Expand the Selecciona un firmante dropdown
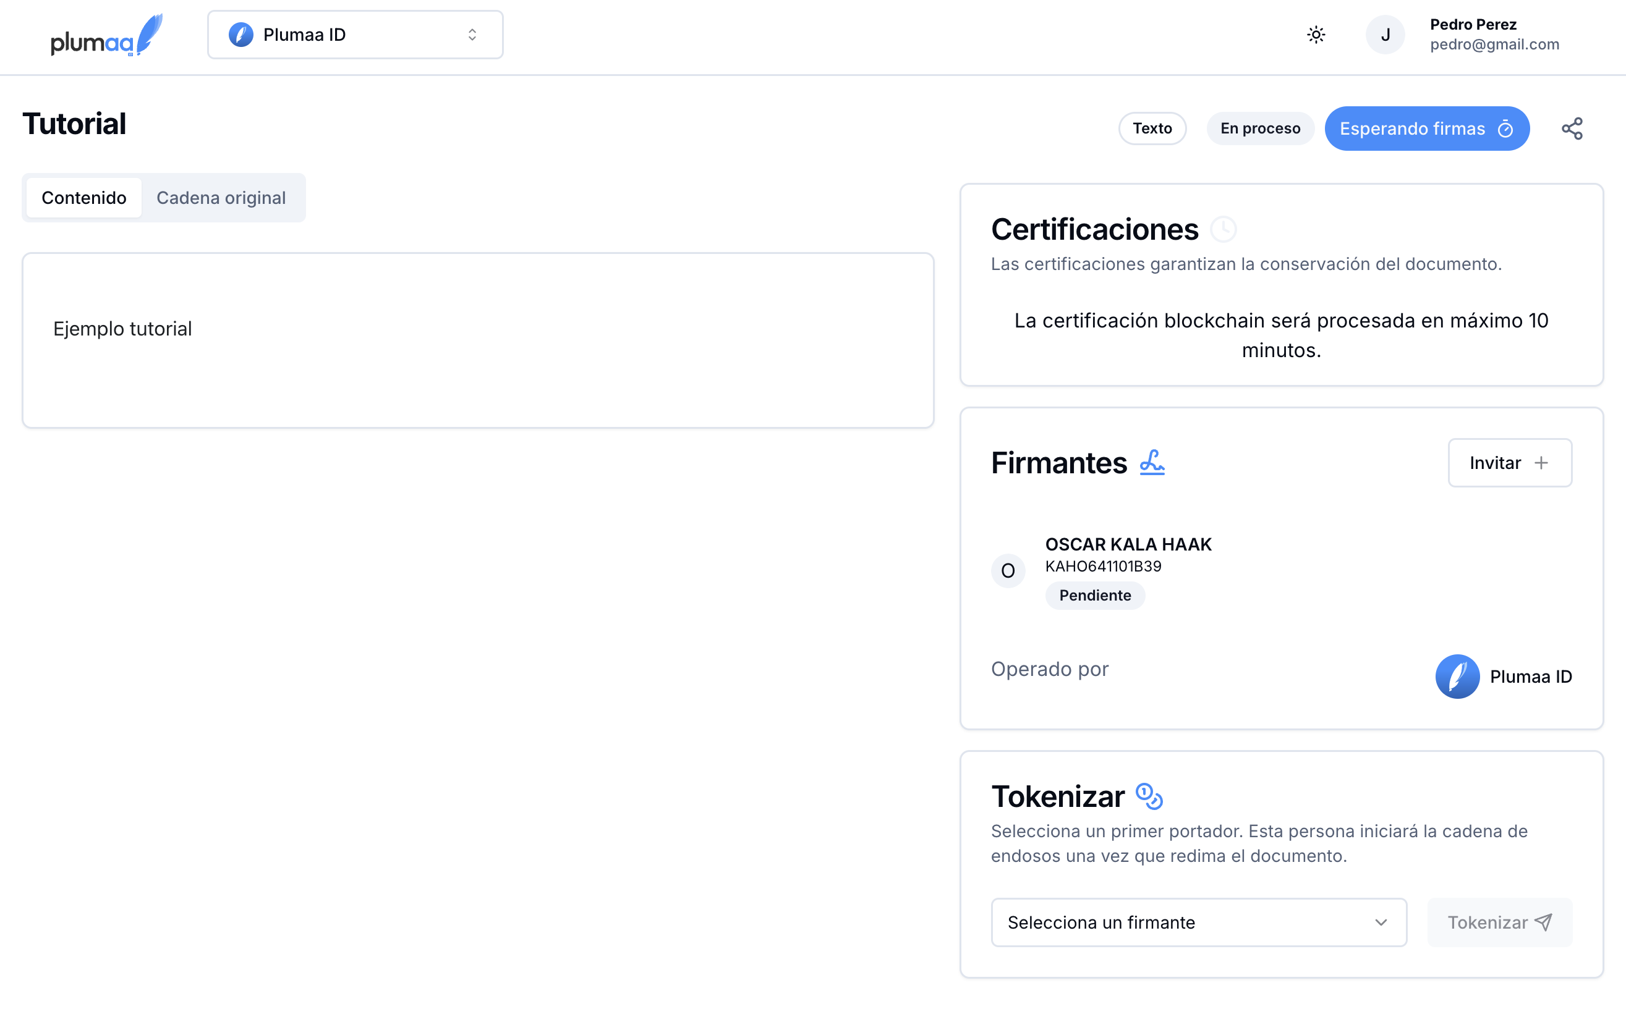This screenshot has width=1626, height=1017. click(1198, 922)
